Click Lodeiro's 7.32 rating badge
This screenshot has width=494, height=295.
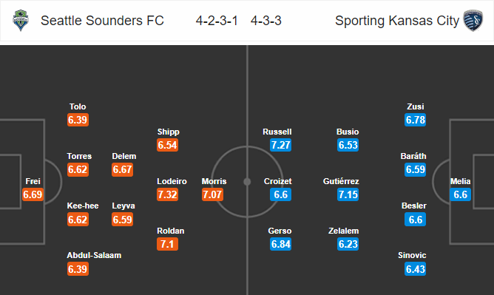pyautogui.click(x=167, y=194)
